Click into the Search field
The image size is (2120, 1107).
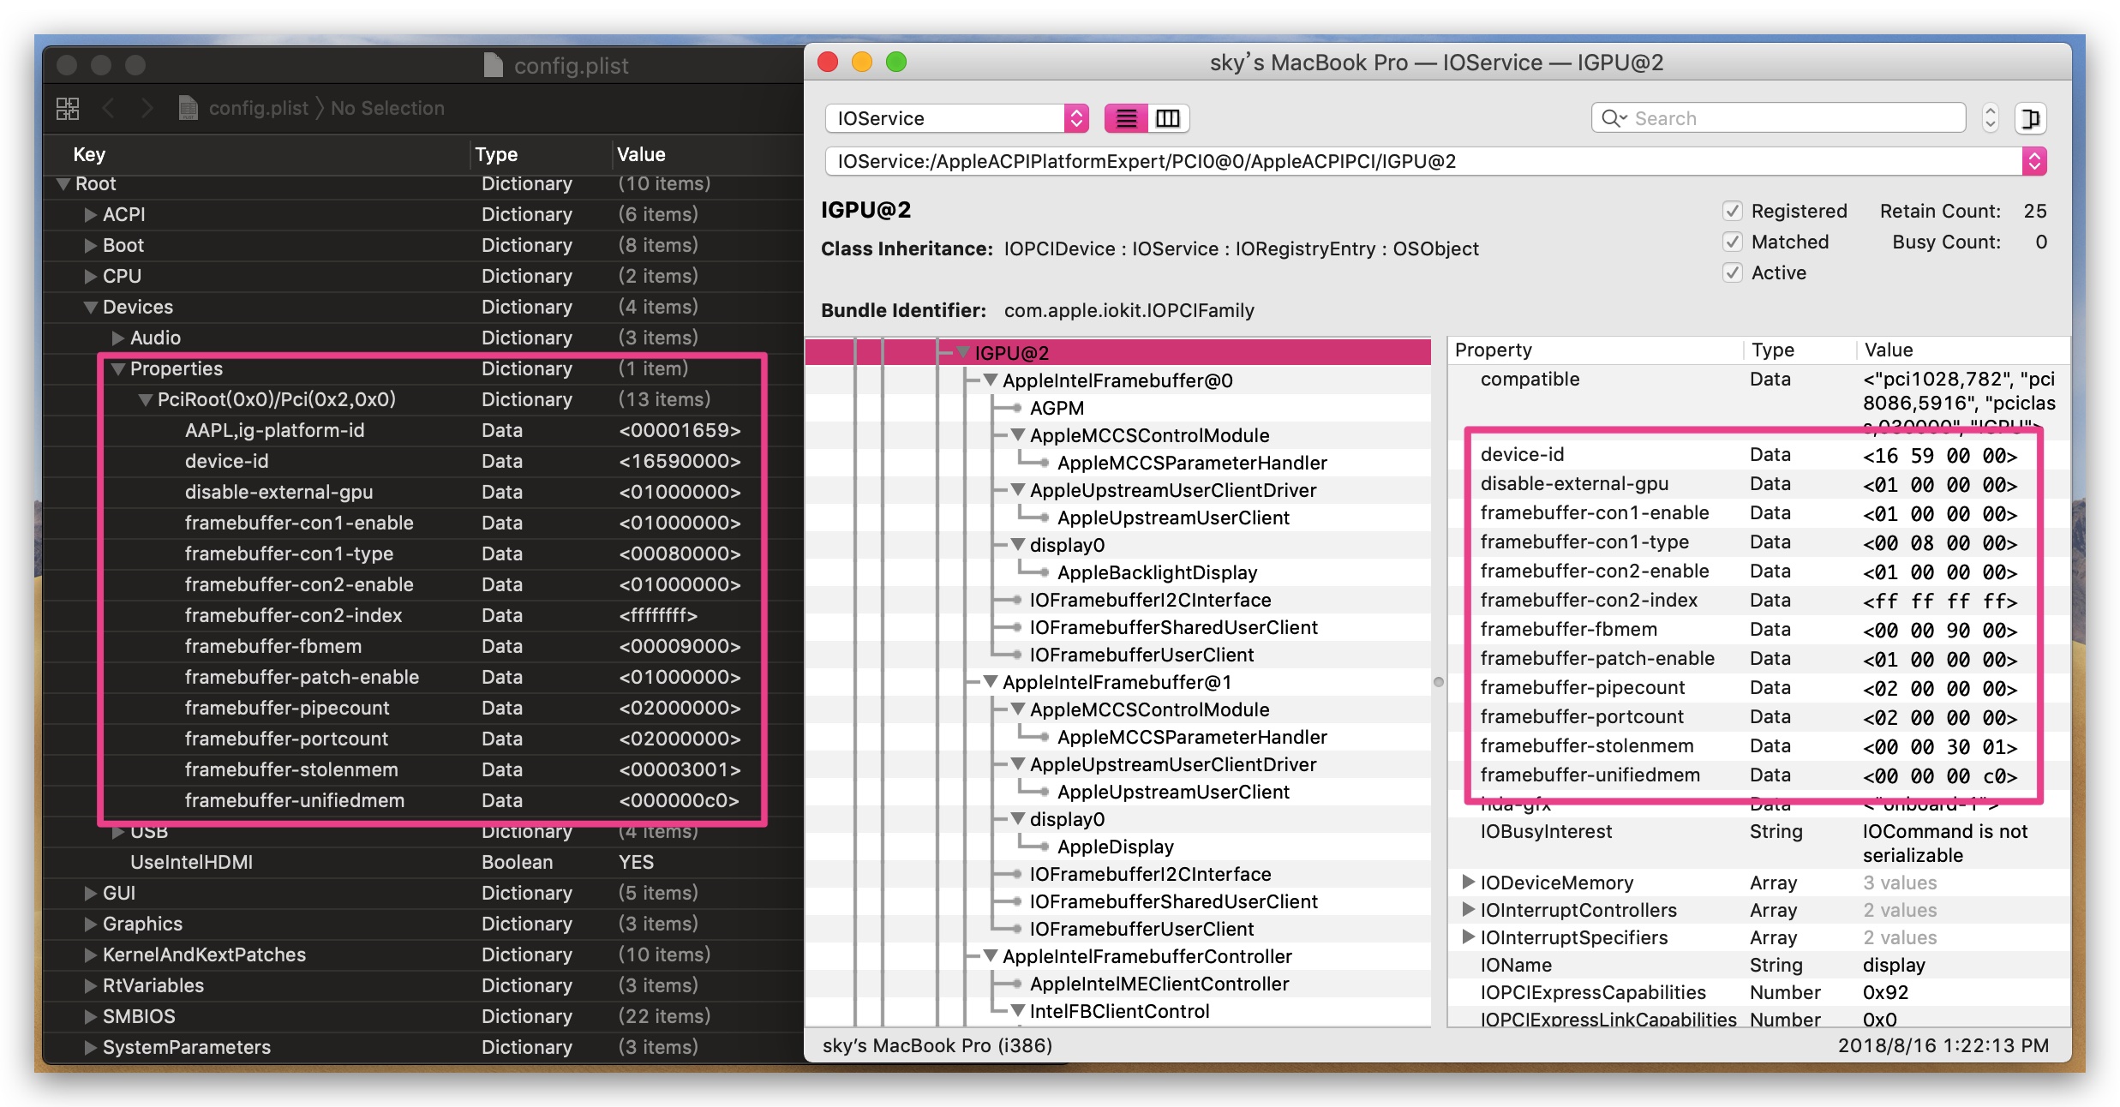click(1778, 118)
